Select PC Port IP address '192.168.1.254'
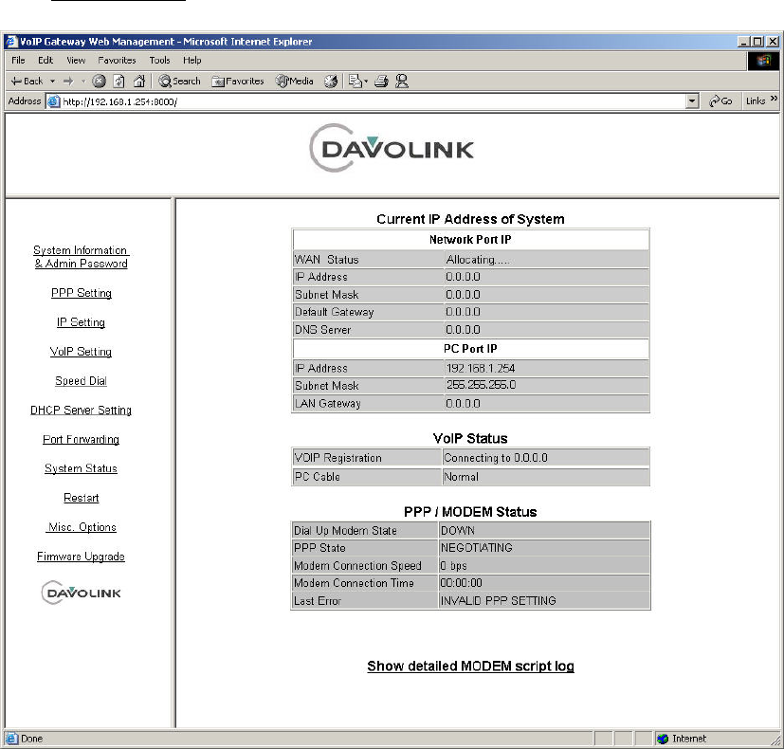The width and height of the screenshot is (784, 749). (481, 369)
